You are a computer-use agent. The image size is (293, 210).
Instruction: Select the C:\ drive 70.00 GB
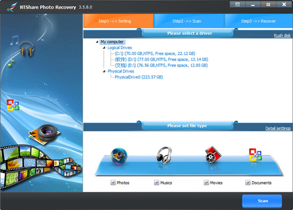click(155, 54)
